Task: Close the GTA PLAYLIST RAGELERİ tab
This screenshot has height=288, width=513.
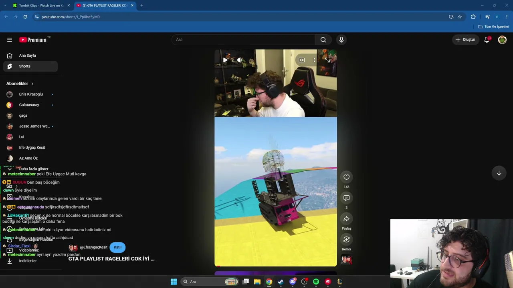Action: pos(132,6)
